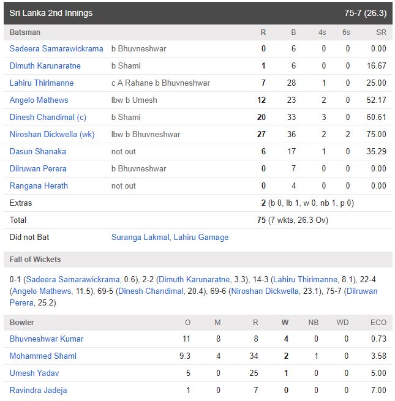Open Dasun Shanaka player profile
The image size is (395, 401).
38,151
